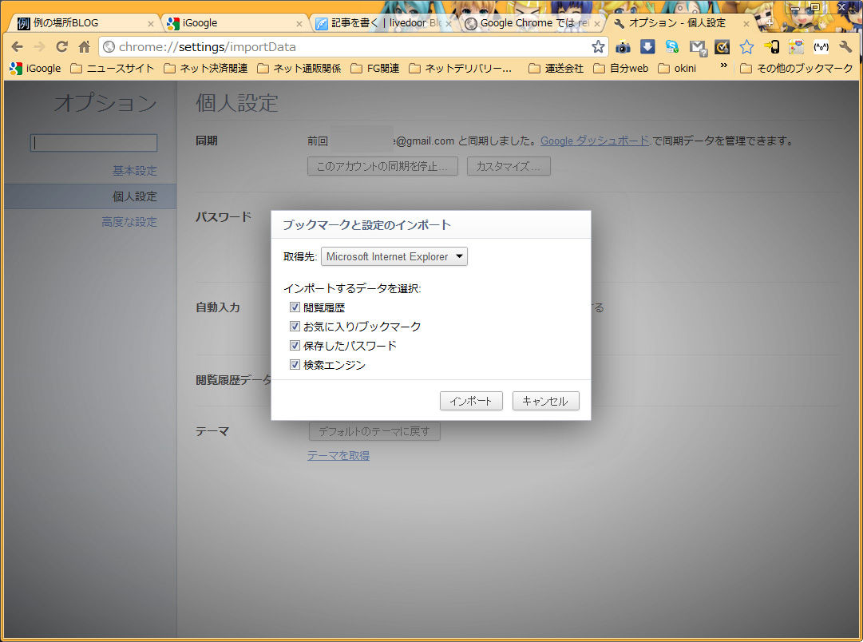Click the options search input field
863x642 pixels.
(x=93, y=143)
